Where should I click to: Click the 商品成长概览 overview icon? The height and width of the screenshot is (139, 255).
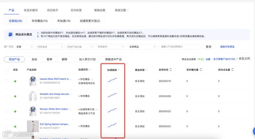tap(11, 34)
